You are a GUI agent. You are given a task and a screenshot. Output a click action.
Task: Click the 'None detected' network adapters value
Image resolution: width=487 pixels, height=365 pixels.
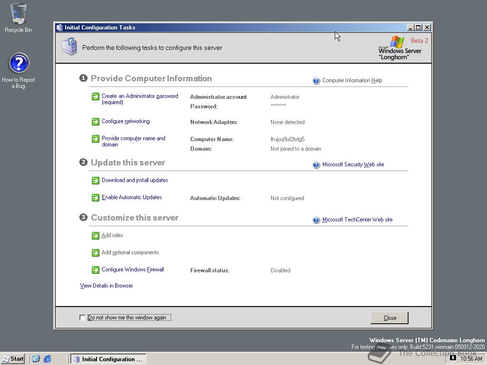287,122
